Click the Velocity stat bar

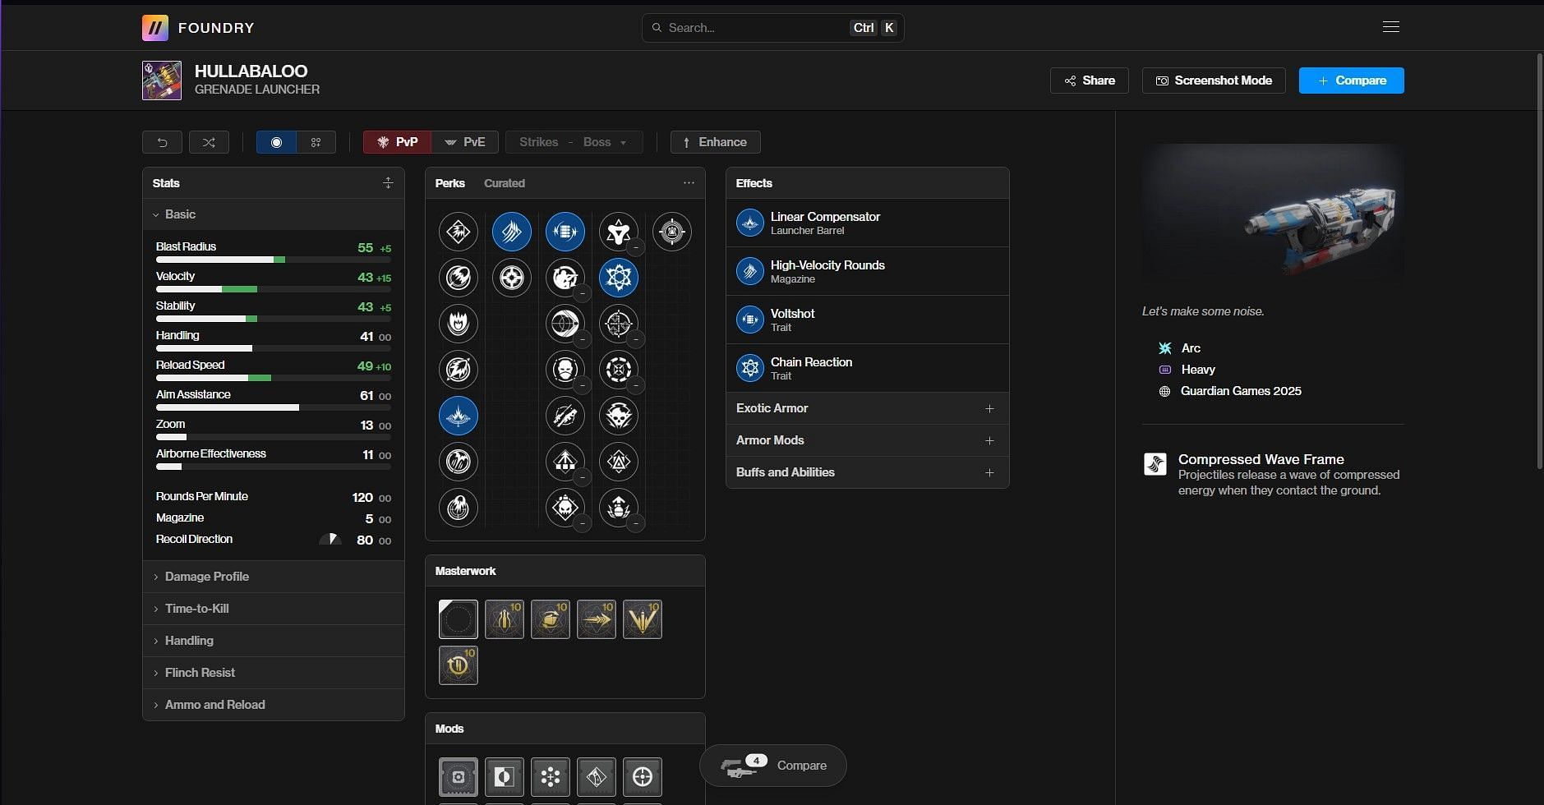(273, 289)
